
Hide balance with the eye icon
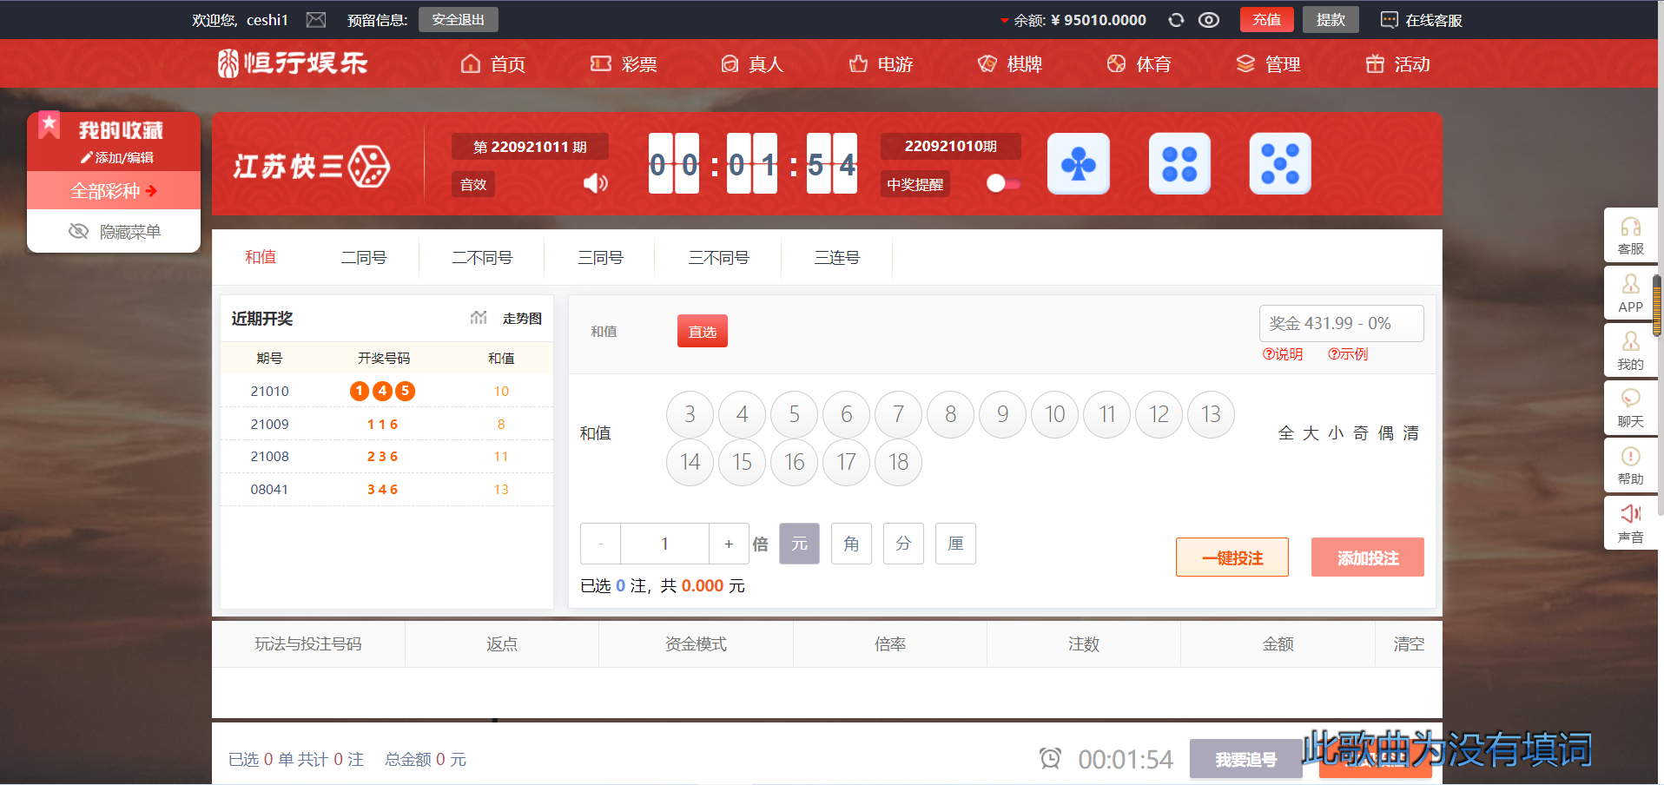[x=1208, y=20]
